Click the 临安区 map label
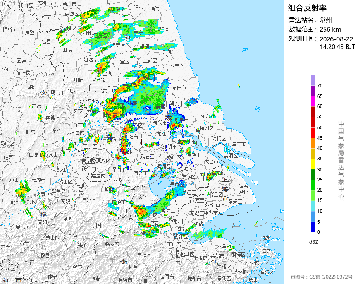The width and height of the screenshot is (358, 284). [x=112, y=244]
